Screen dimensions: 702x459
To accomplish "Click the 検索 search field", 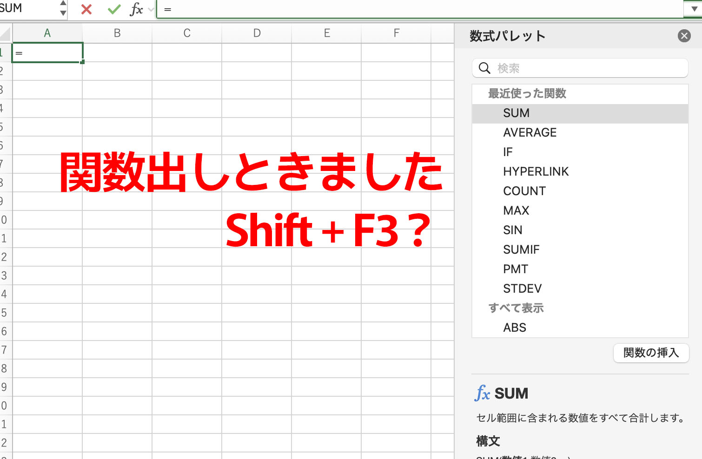I will (586, 68).
